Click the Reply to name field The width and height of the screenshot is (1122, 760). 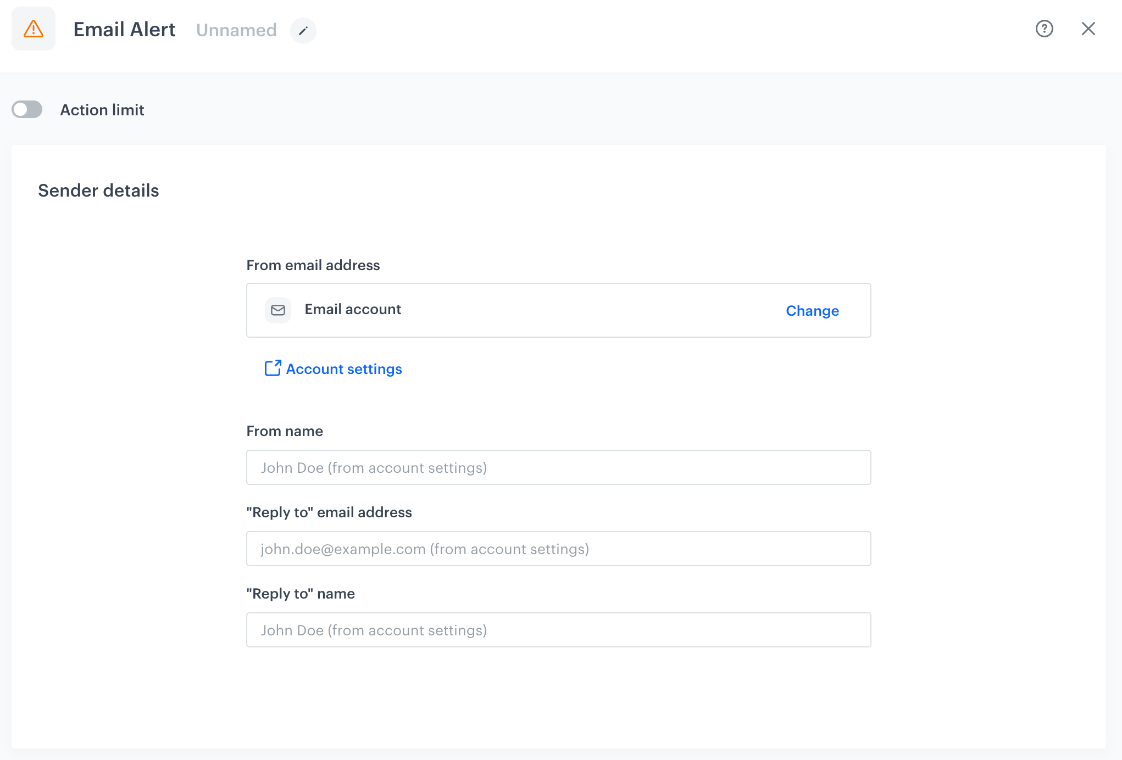tap(558, 630)
